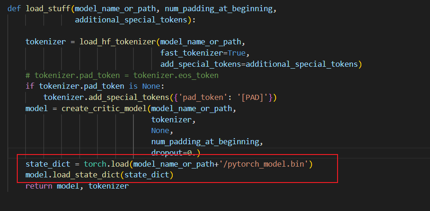Click the load_hf_tokenizer function call
The image size is (430, 211).
pos(118,42)
